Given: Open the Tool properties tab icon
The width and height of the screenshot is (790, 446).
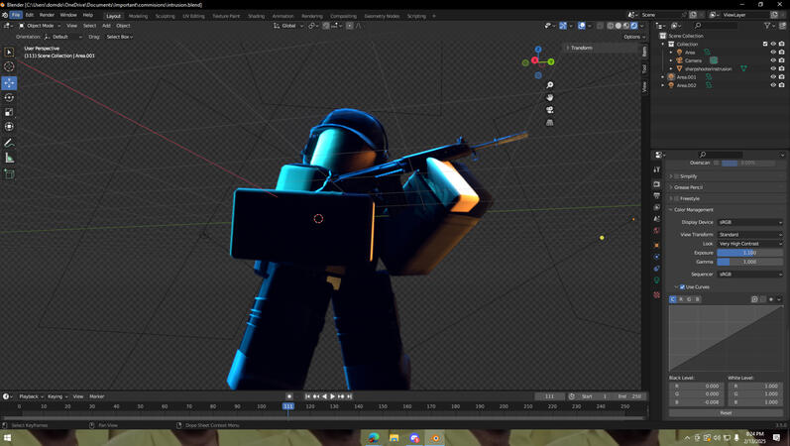Looking at the screenshot, I should click(656, 169).
